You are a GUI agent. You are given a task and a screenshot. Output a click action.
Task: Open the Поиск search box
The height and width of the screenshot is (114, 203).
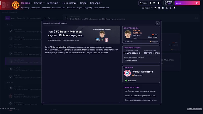pos(143,3)
